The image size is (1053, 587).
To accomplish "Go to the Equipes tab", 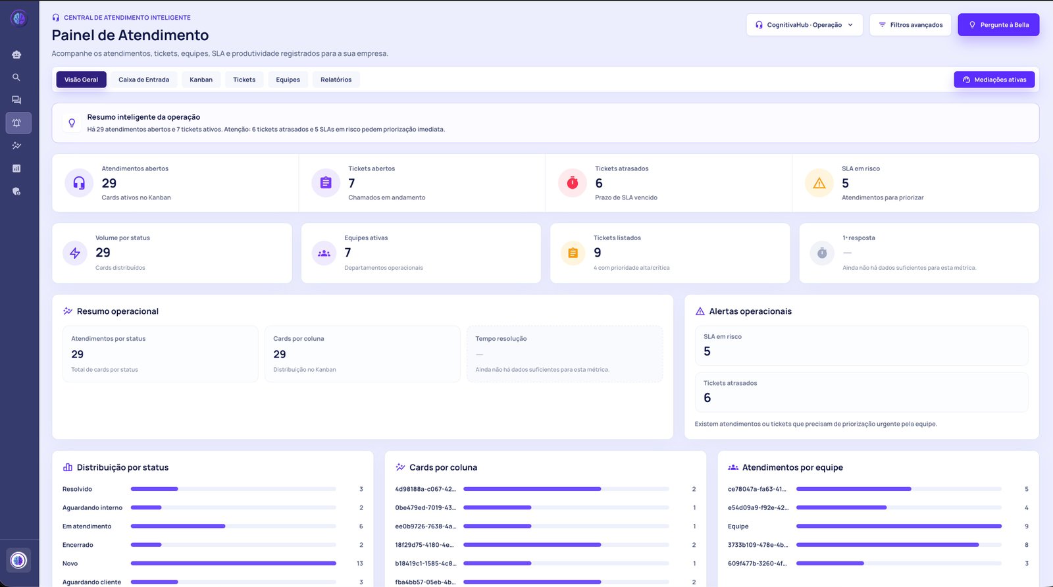I will (x=288, y=80).
